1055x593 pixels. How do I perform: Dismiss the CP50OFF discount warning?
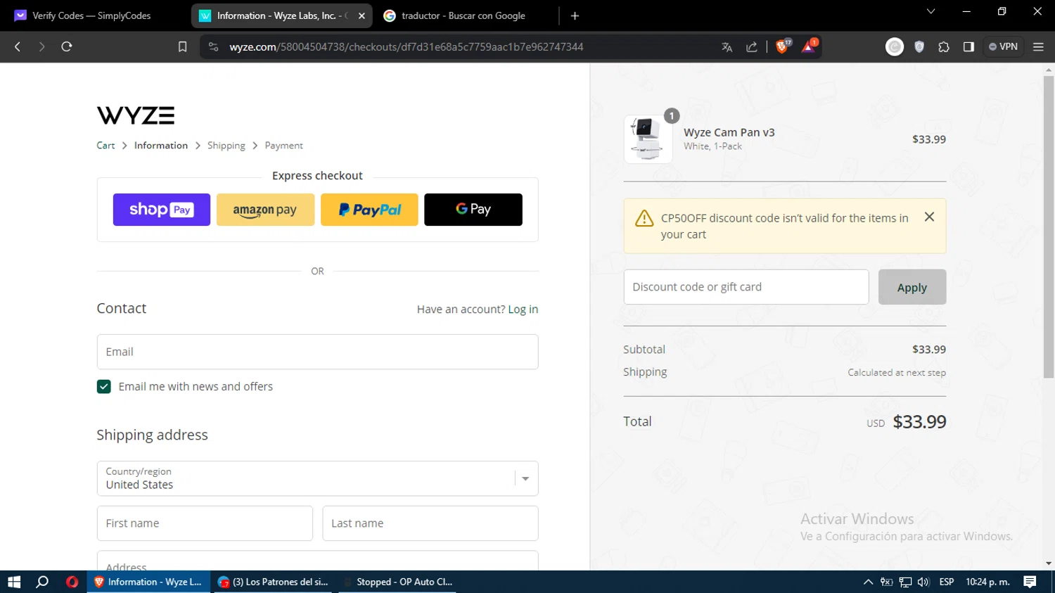[x=929, y=217]
